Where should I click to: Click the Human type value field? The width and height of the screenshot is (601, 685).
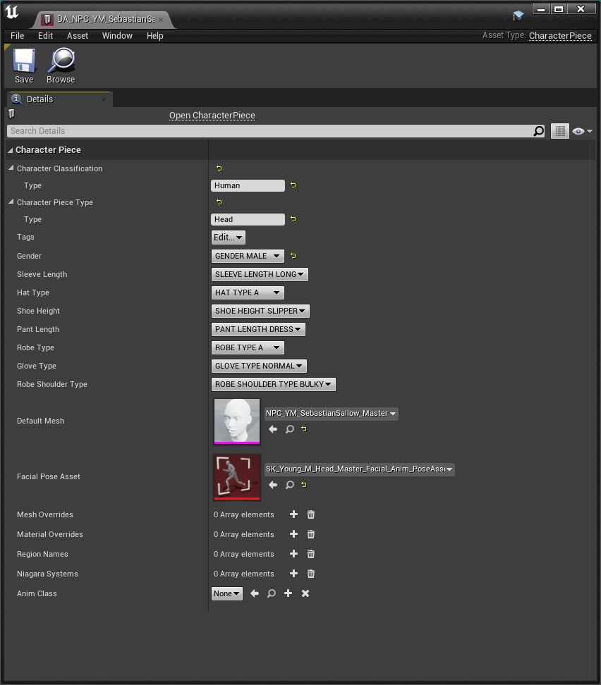(x=248, y=185)
